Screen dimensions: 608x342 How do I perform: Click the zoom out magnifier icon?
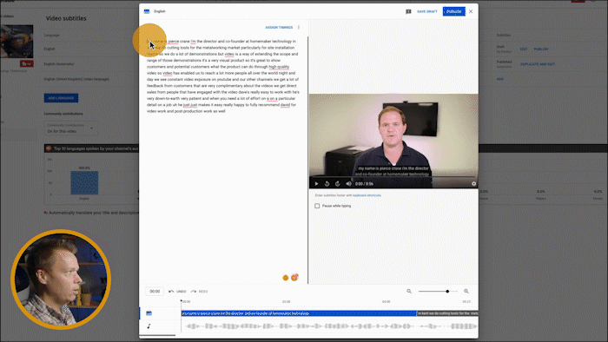[x=409, y=291]
